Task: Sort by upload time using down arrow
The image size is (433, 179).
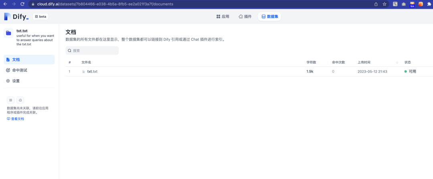Action: pyautogui.click(x=397, y=62)
